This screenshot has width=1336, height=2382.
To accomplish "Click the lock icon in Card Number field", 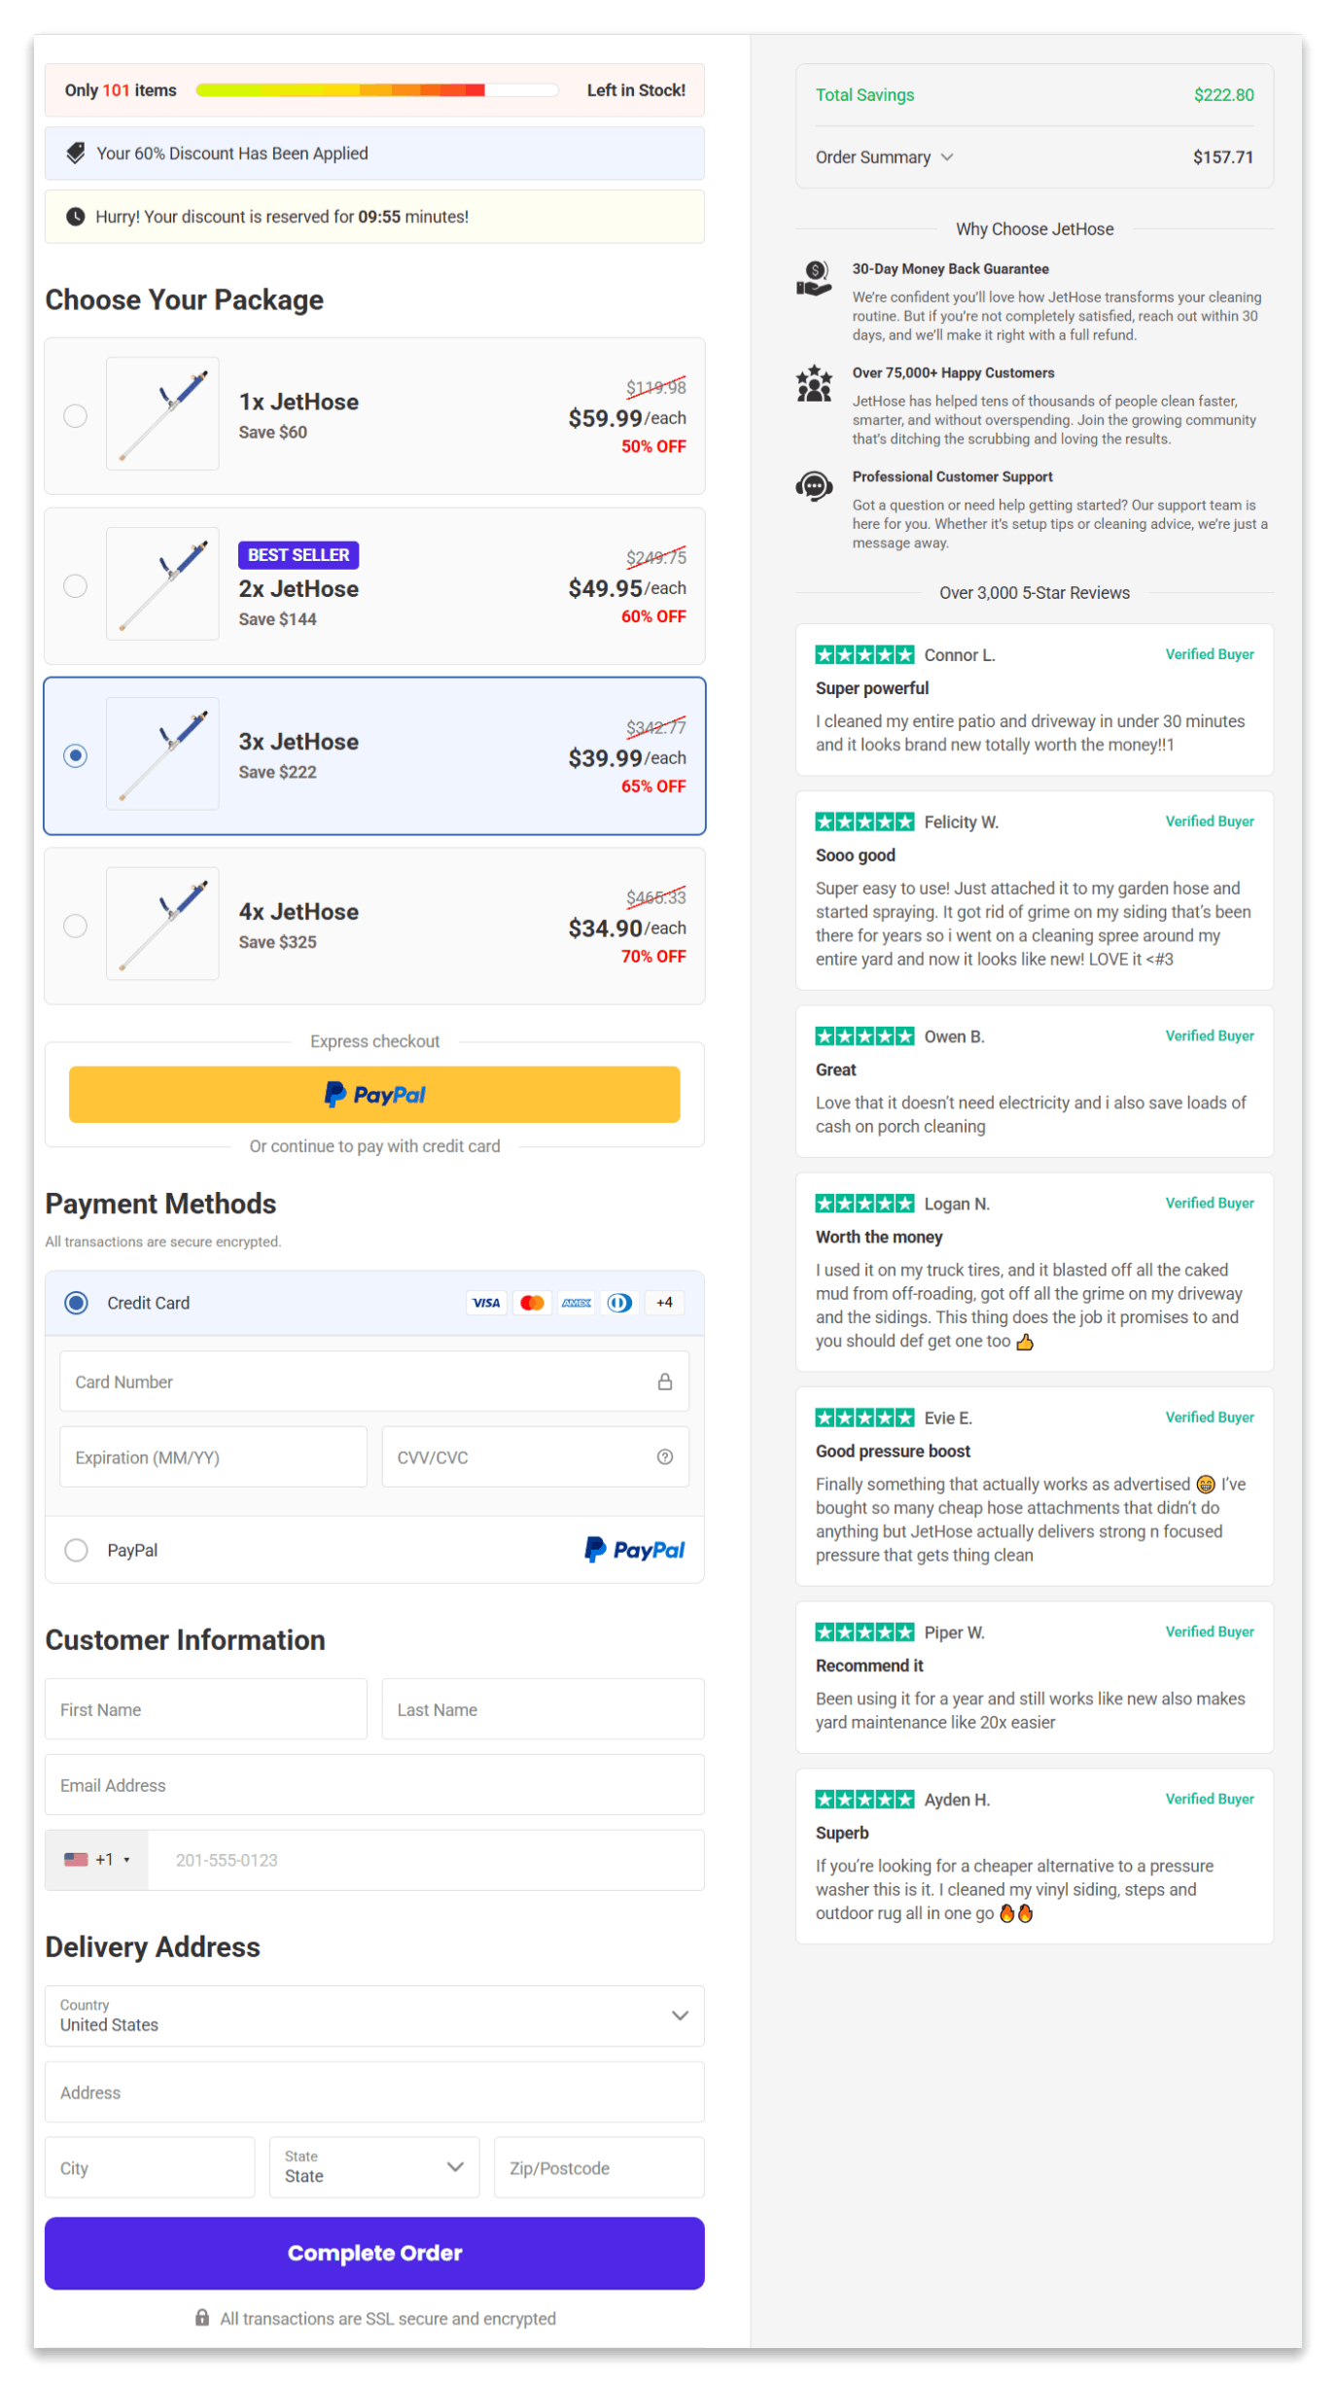I will tap(665, 1381).
